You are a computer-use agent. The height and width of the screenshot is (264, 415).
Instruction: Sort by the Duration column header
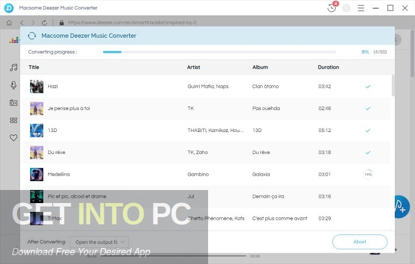click(328, 67)
